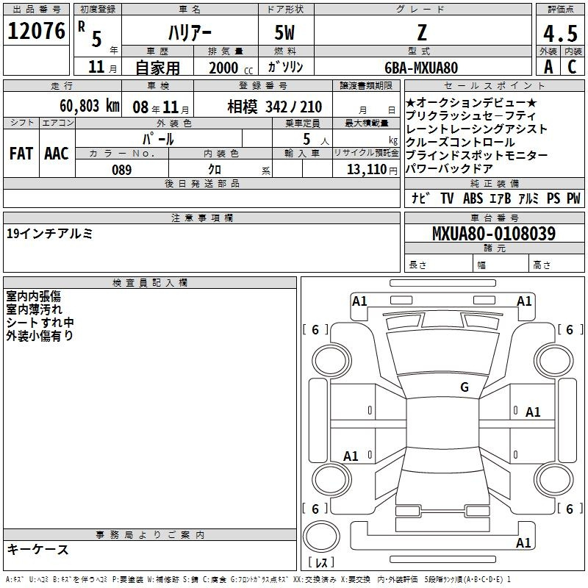The image size is (588, 588).
Task: Select the model code 6BA-MXUA80
Action: [x=421, y=67]
